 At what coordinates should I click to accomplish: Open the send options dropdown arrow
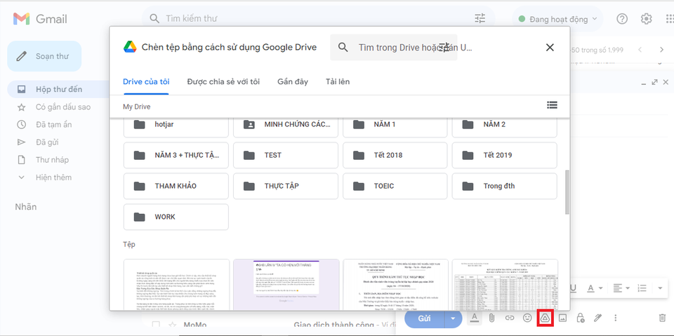coord(453,318)
